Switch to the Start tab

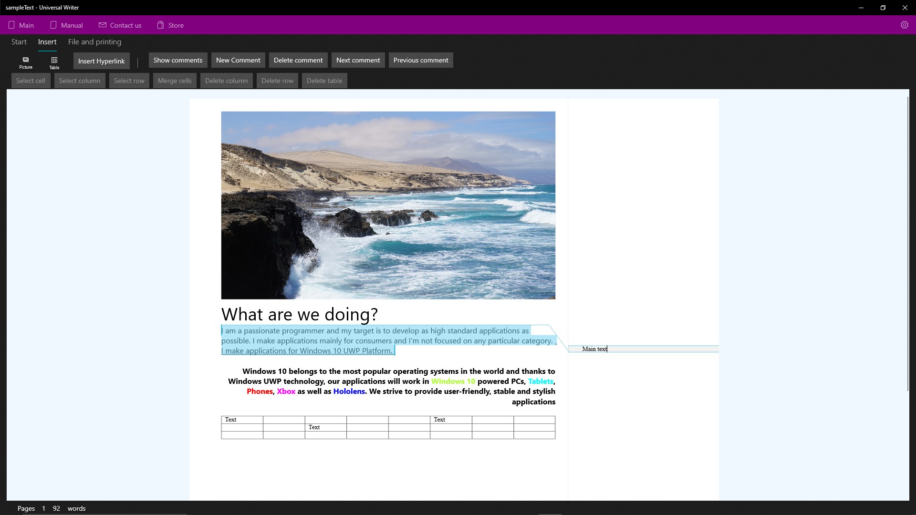click(19, 42)
